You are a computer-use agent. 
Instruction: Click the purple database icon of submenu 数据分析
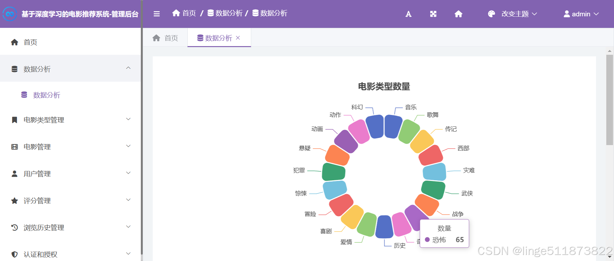click(x=24, y=95)
